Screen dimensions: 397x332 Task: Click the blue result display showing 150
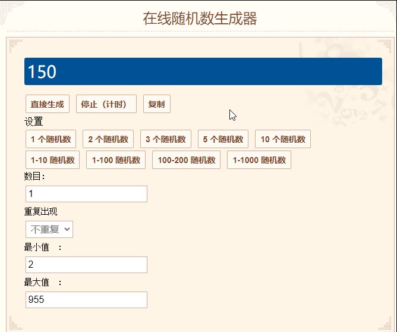[x=203, y=71]
